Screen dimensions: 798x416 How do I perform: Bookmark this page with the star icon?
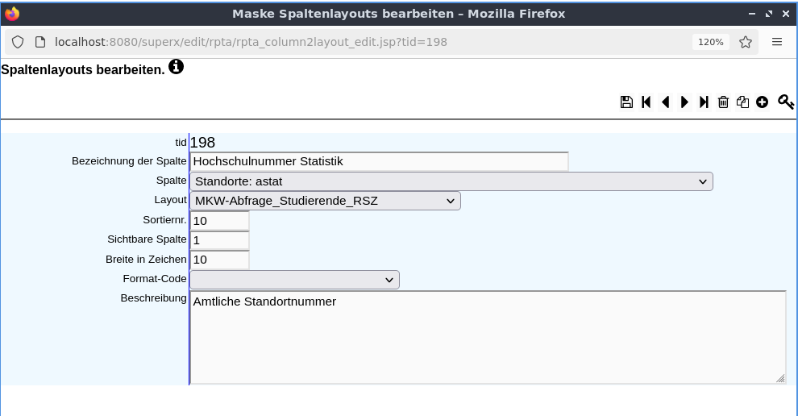click(x=746, y=42)
